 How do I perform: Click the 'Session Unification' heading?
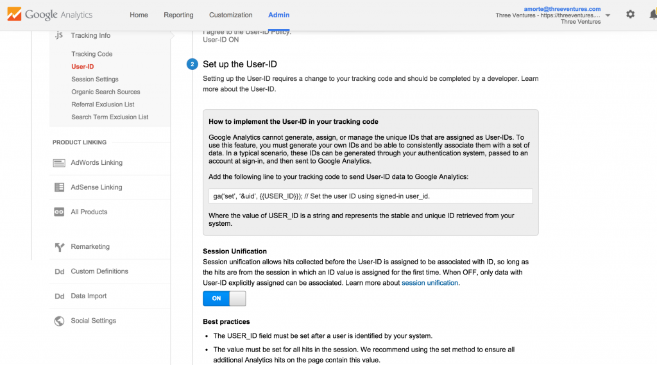coord(235,251)
